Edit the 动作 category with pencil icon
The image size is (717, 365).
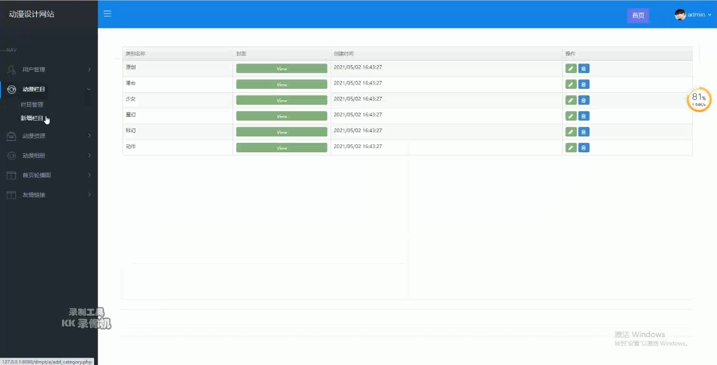[x=571, y=148]
